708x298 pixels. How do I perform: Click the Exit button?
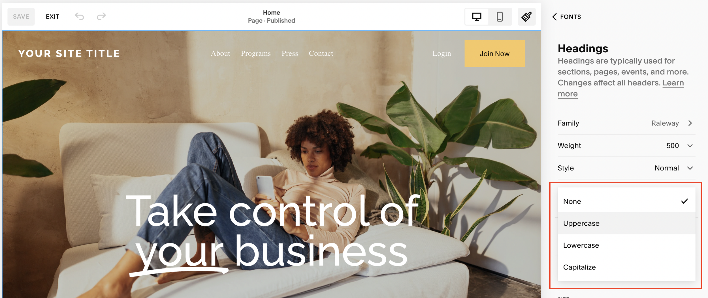[x=52, y=17]
